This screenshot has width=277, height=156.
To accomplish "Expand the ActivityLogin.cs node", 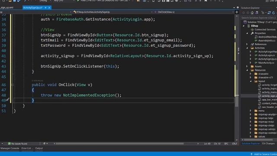I will pyautogui.click(x=251, y=55).
